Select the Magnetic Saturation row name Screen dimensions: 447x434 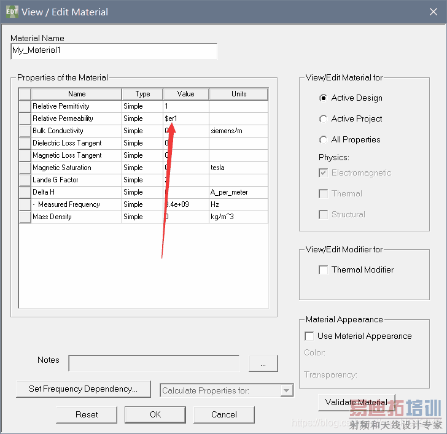point(76,168)
